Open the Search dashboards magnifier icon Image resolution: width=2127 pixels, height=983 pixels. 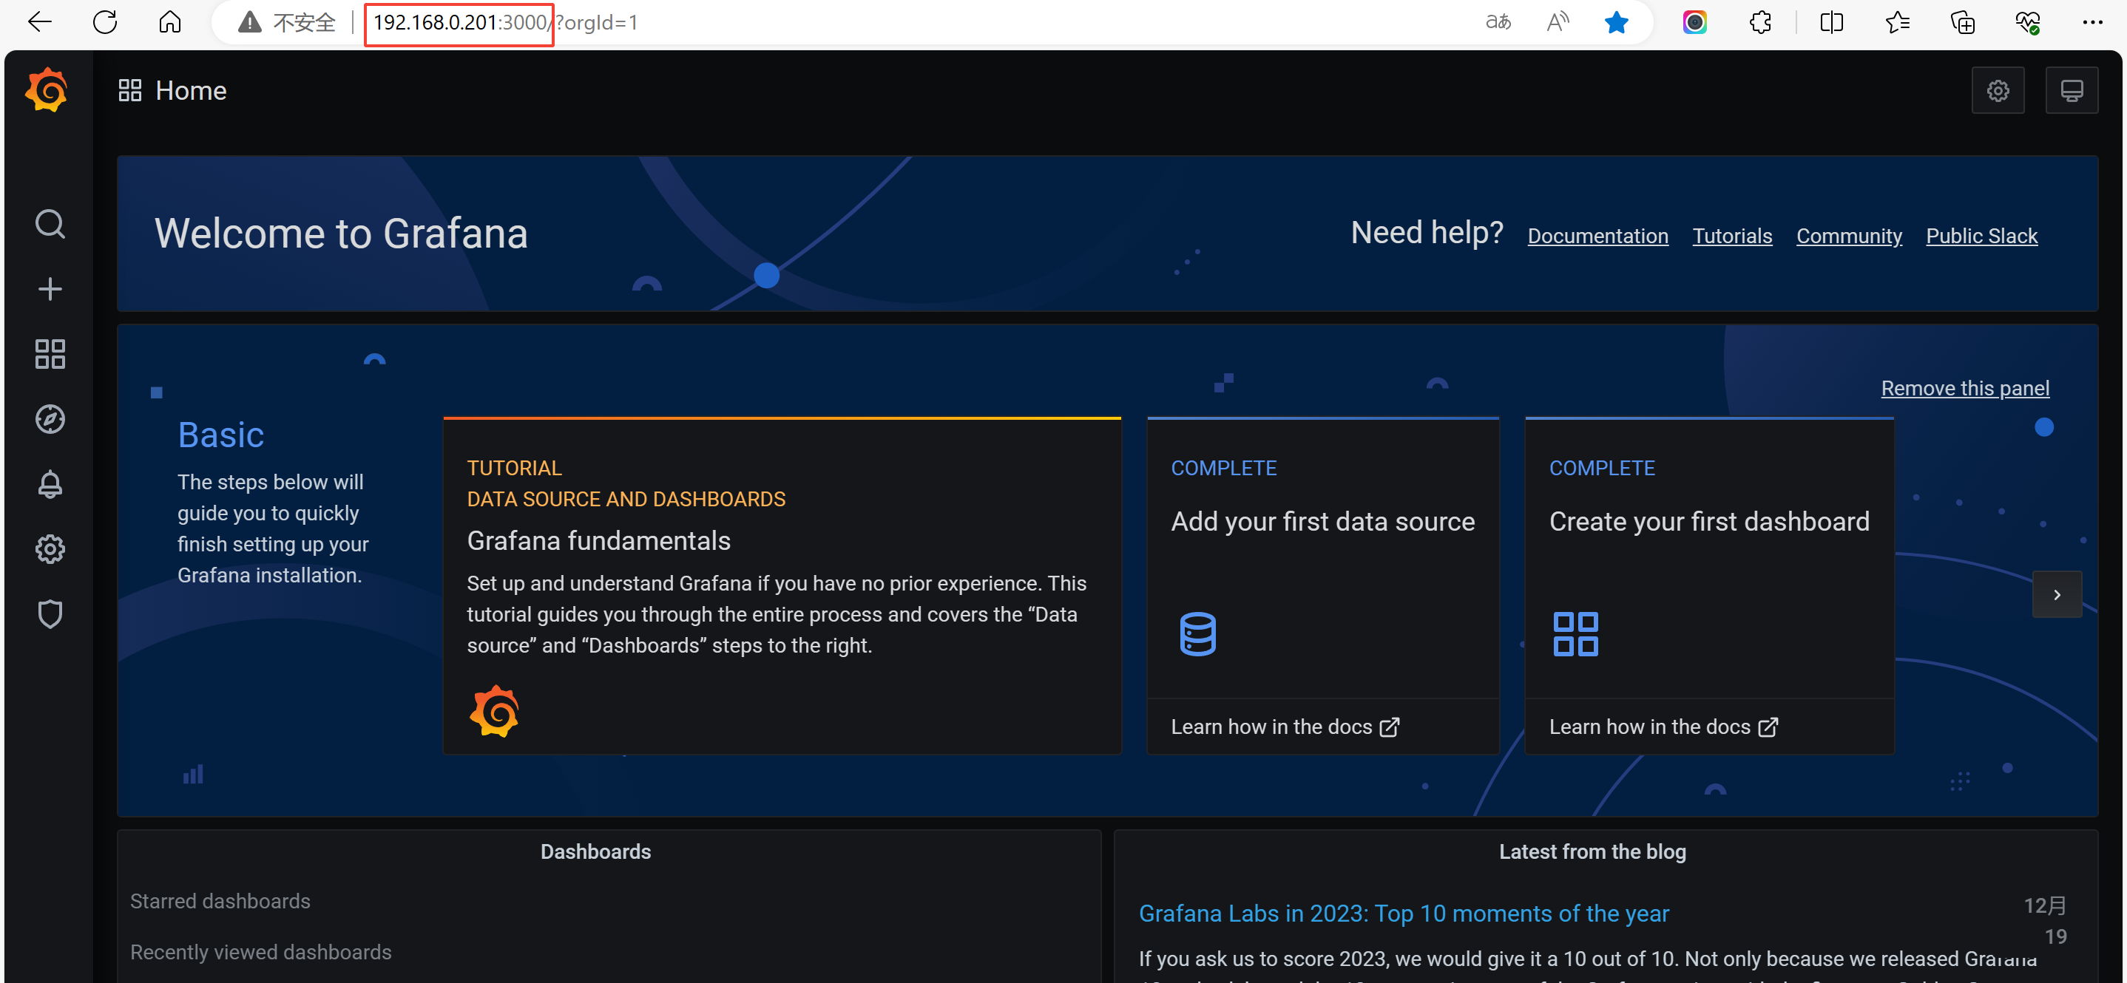tap(50, 224)
